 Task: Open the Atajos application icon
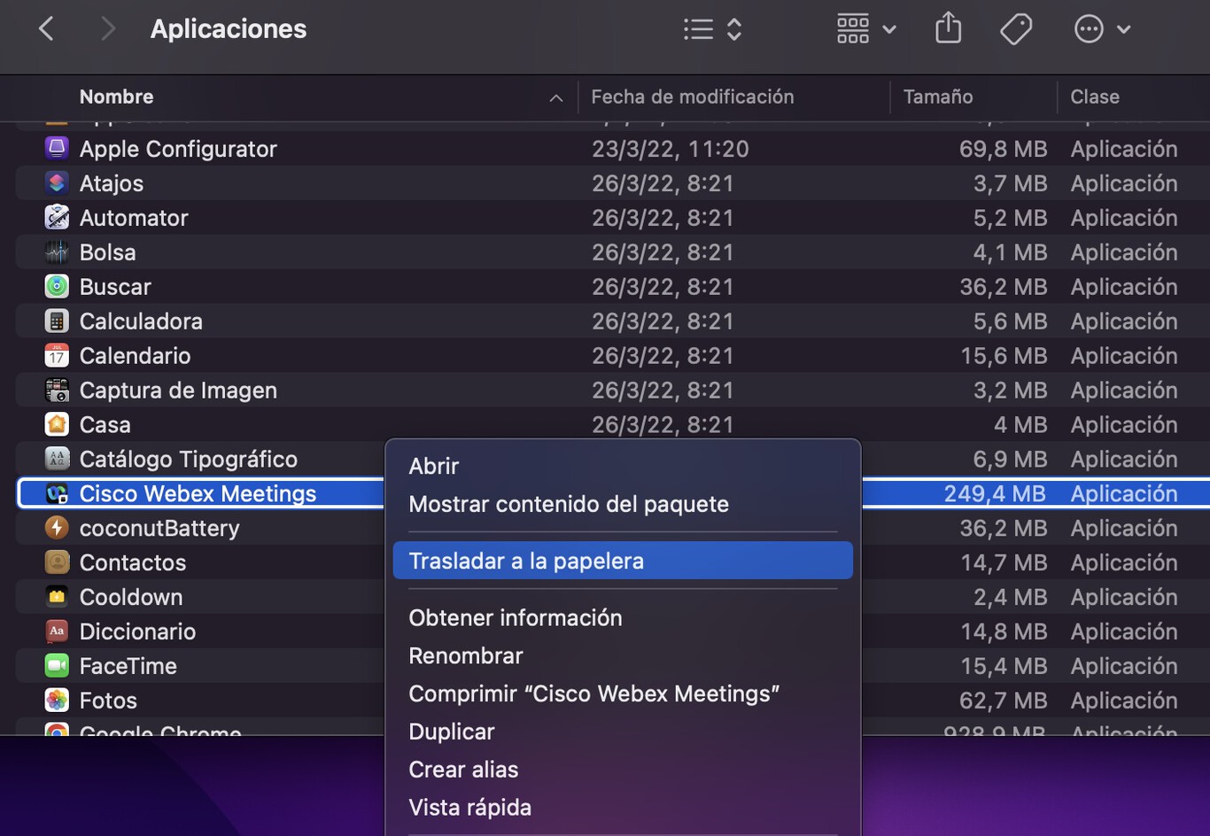click(56, 182)
